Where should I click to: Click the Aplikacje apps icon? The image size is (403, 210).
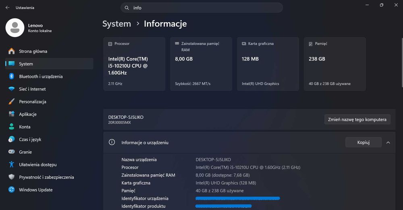[12, 114]
